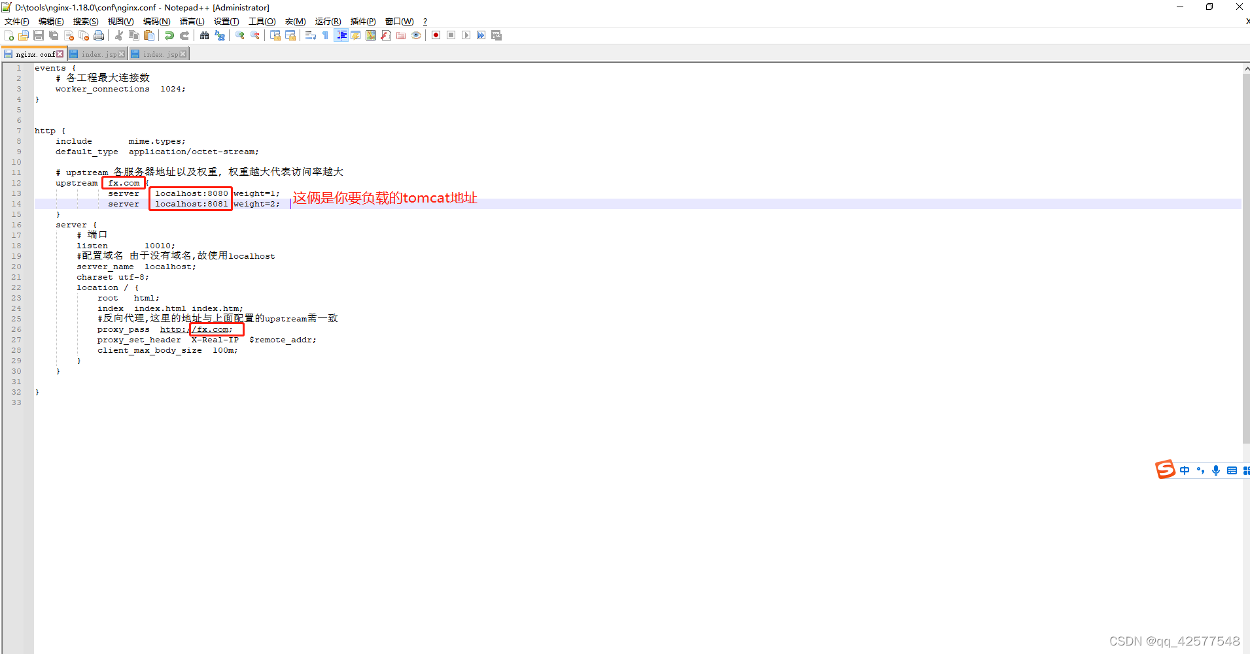Open the 插件(P) menu
1250x654 pixels.
point(363,22)
